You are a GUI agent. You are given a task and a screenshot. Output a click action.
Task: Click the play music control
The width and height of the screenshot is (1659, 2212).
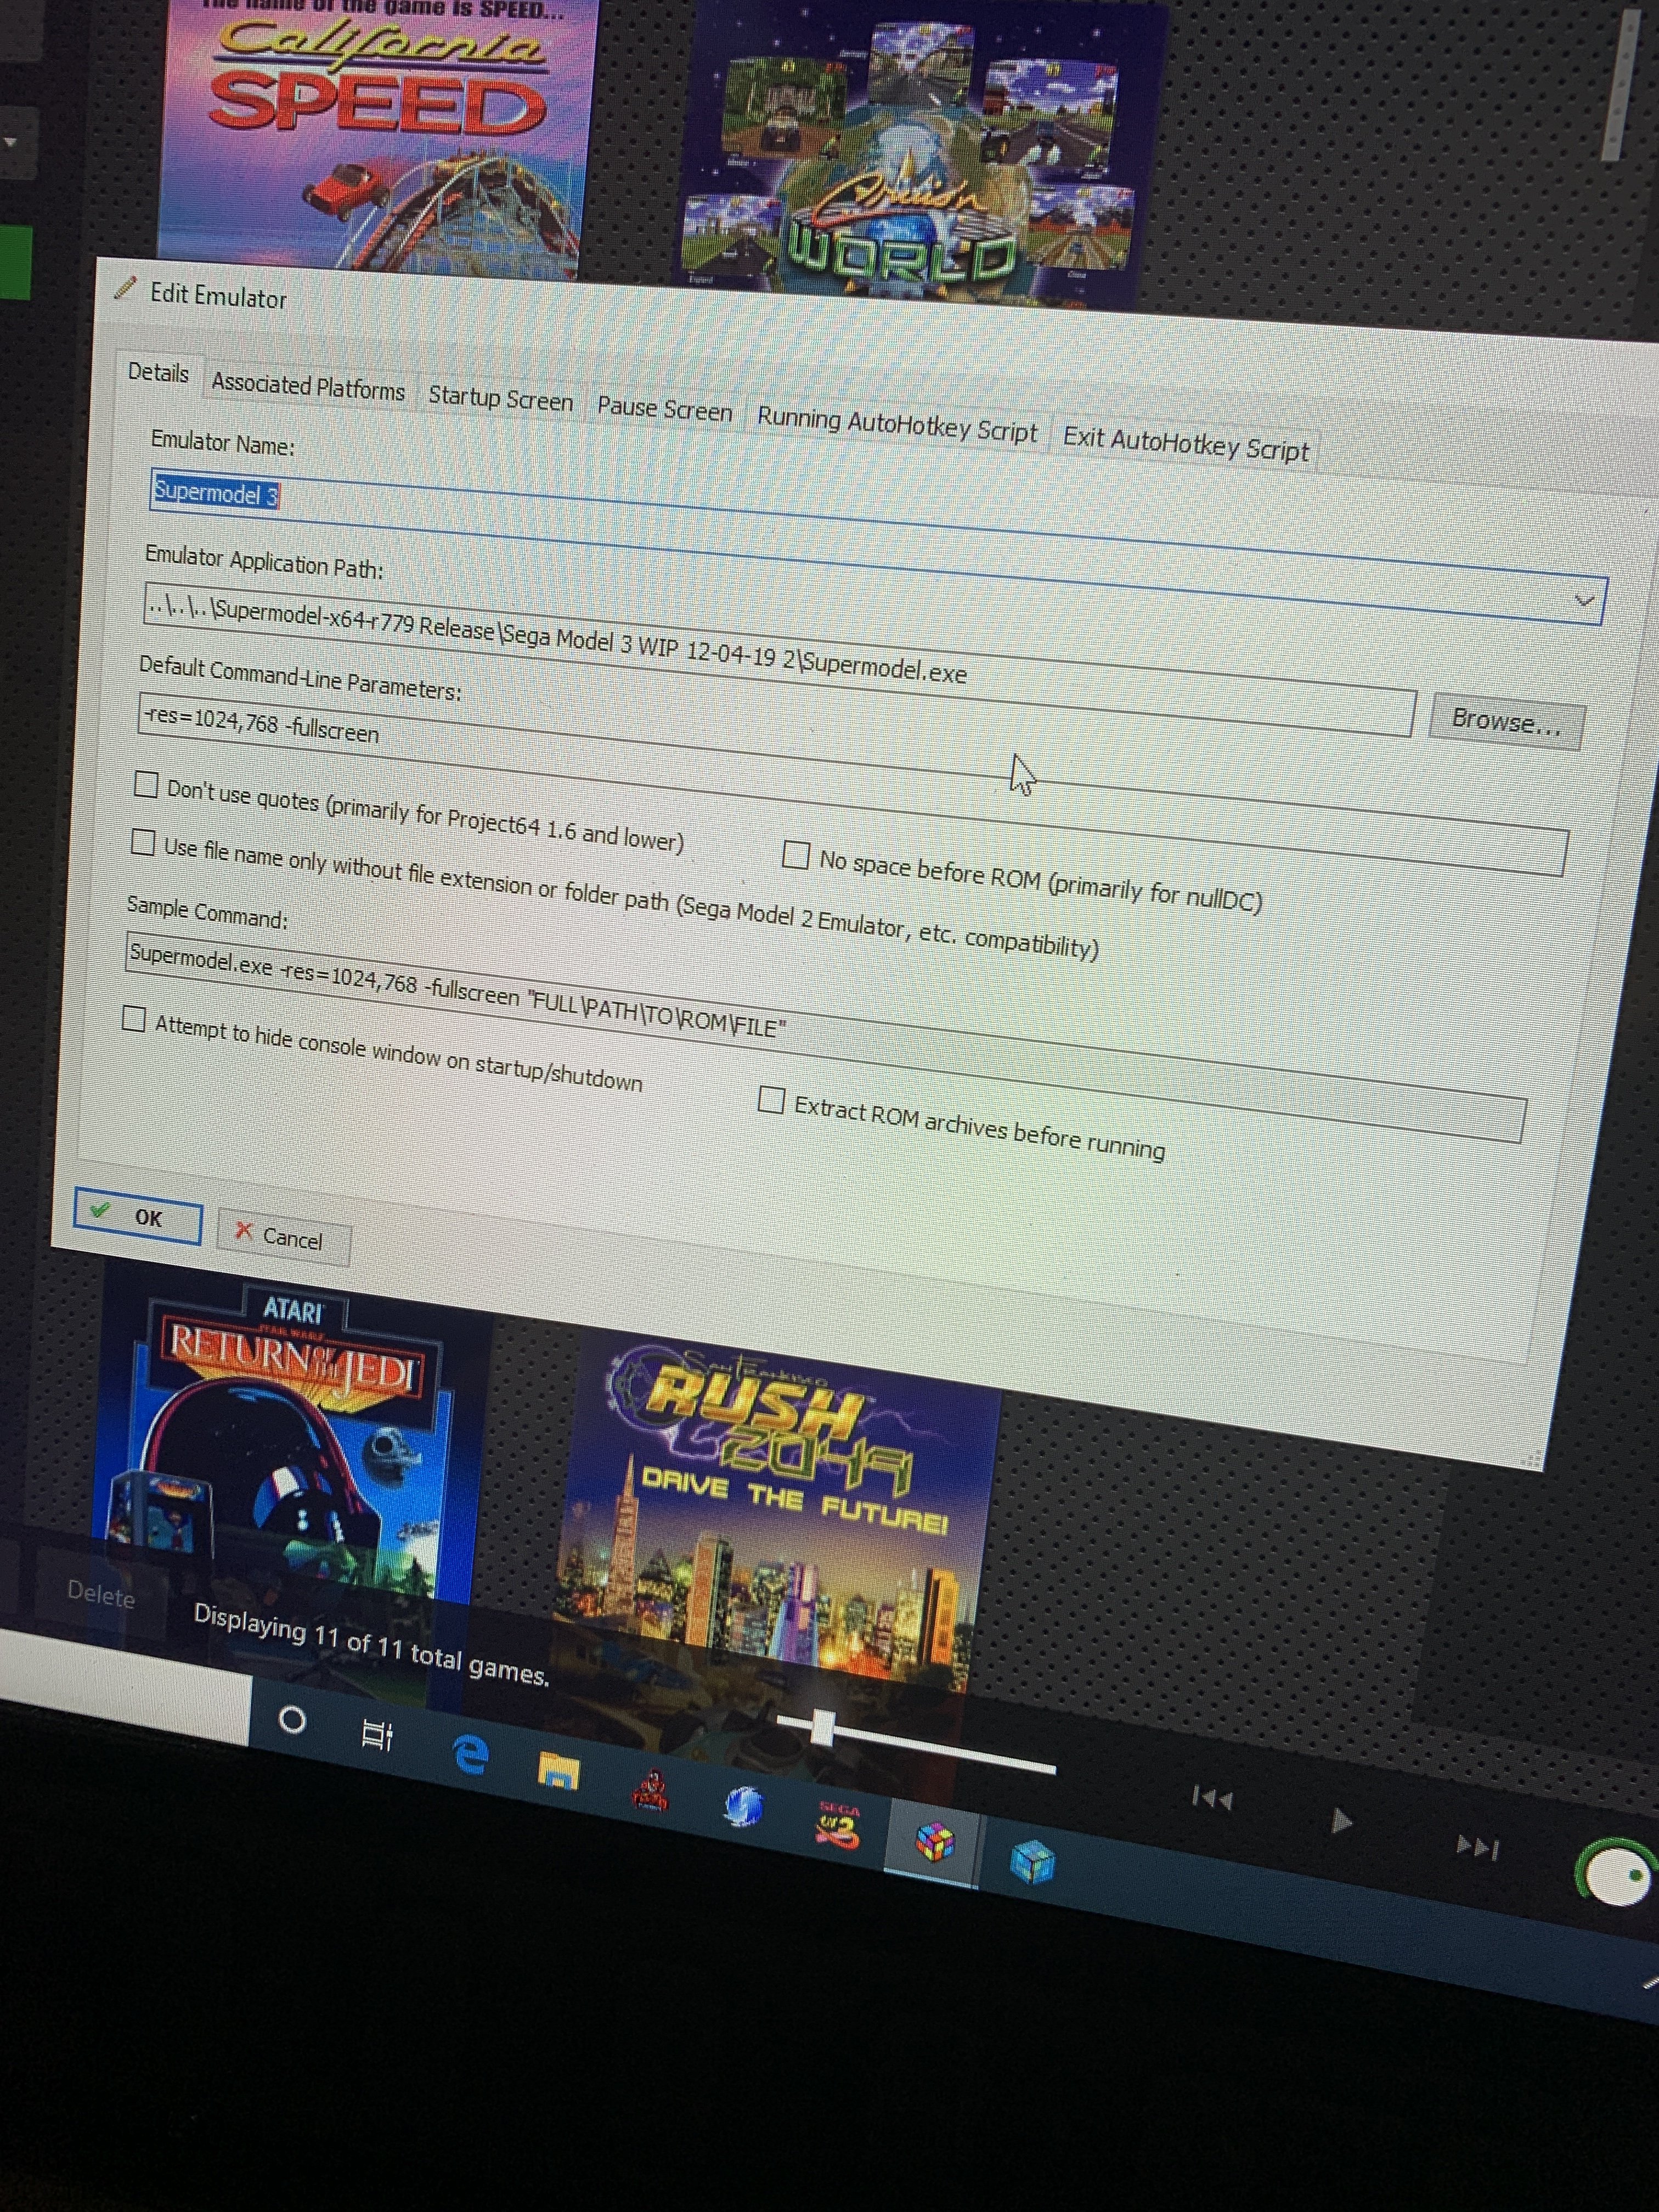(1341, 1821)
